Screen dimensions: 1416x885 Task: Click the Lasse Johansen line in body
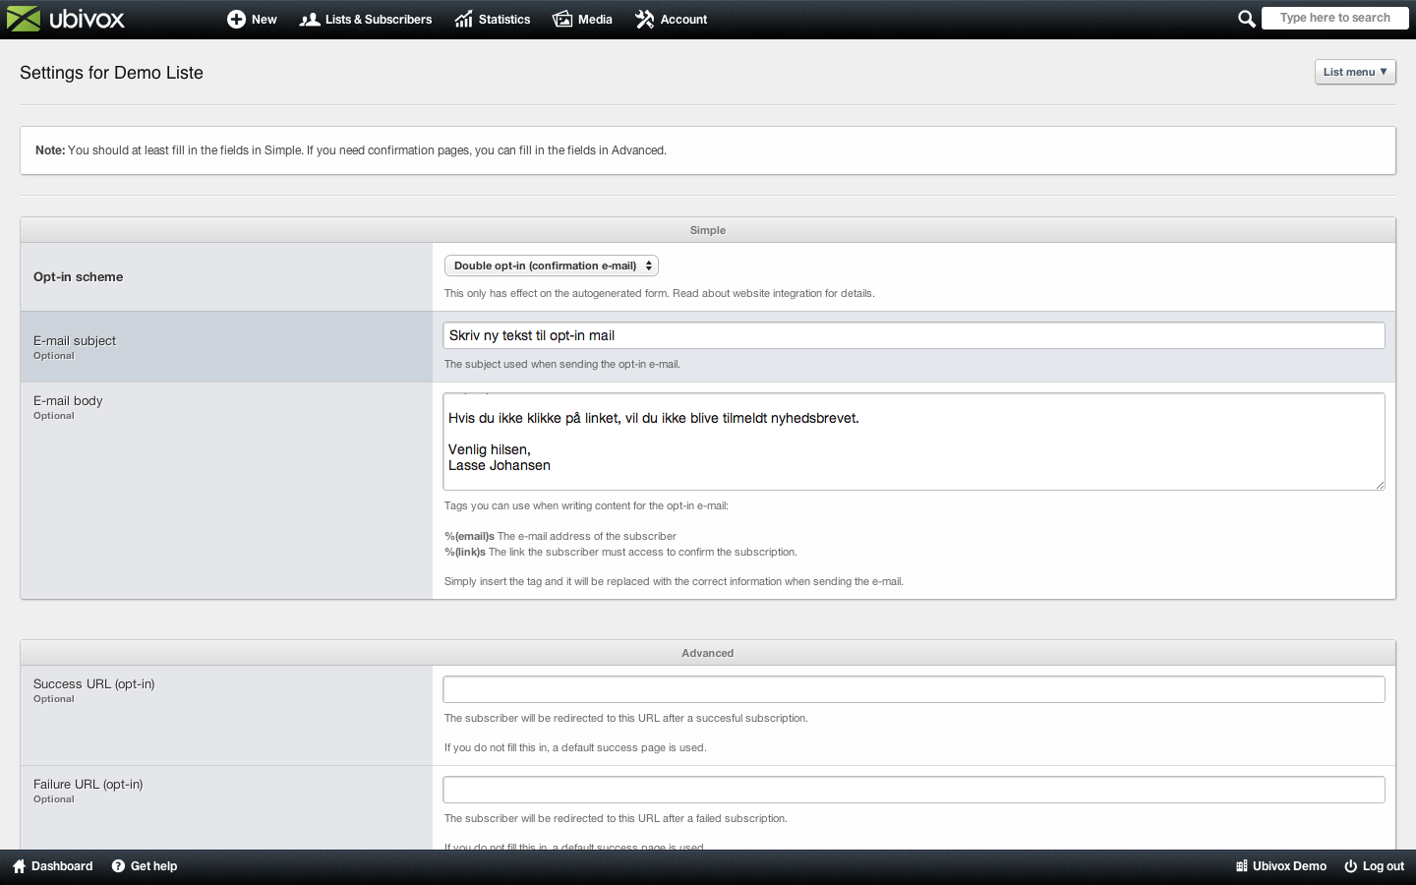click(x=500, y=466)
